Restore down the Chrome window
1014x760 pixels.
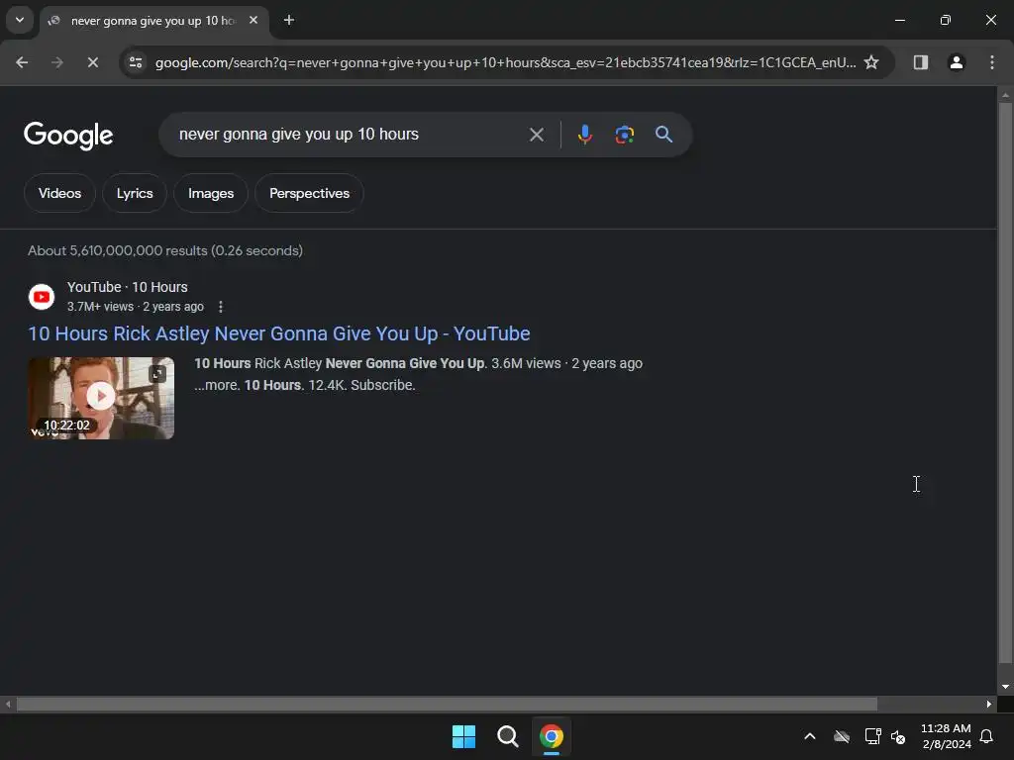[946, 20]
